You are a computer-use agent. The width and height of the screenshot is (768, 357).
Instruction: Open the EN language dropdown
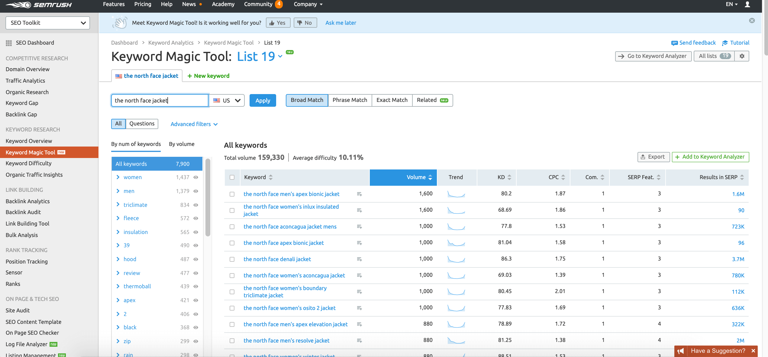732,4
